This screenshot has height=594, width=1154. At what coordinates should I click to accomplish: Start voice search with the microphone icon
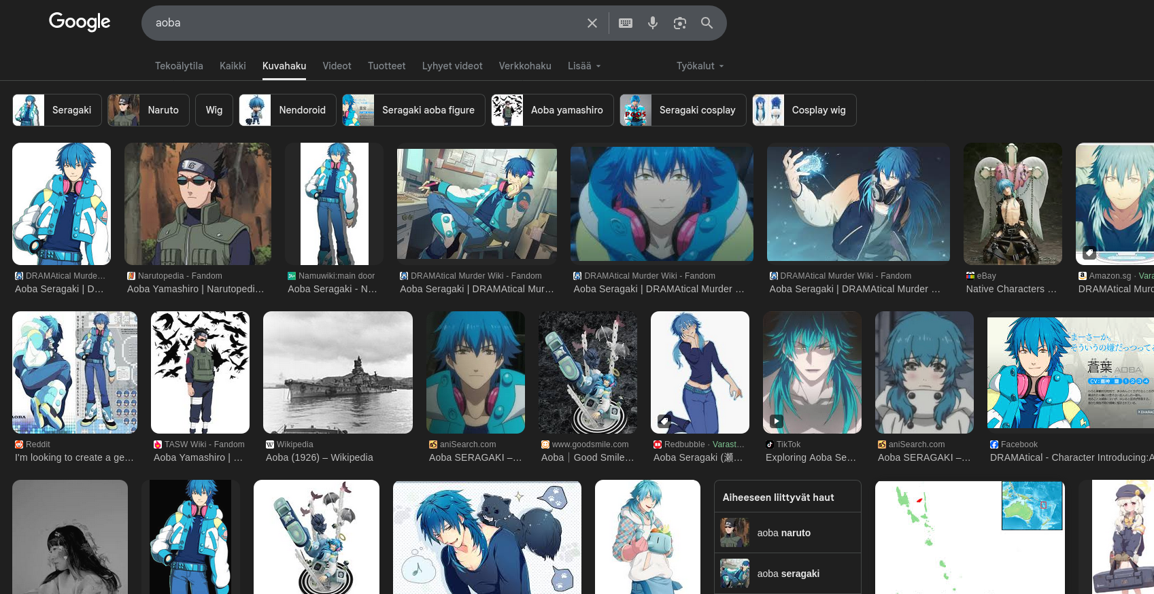(x=653, y=23)
